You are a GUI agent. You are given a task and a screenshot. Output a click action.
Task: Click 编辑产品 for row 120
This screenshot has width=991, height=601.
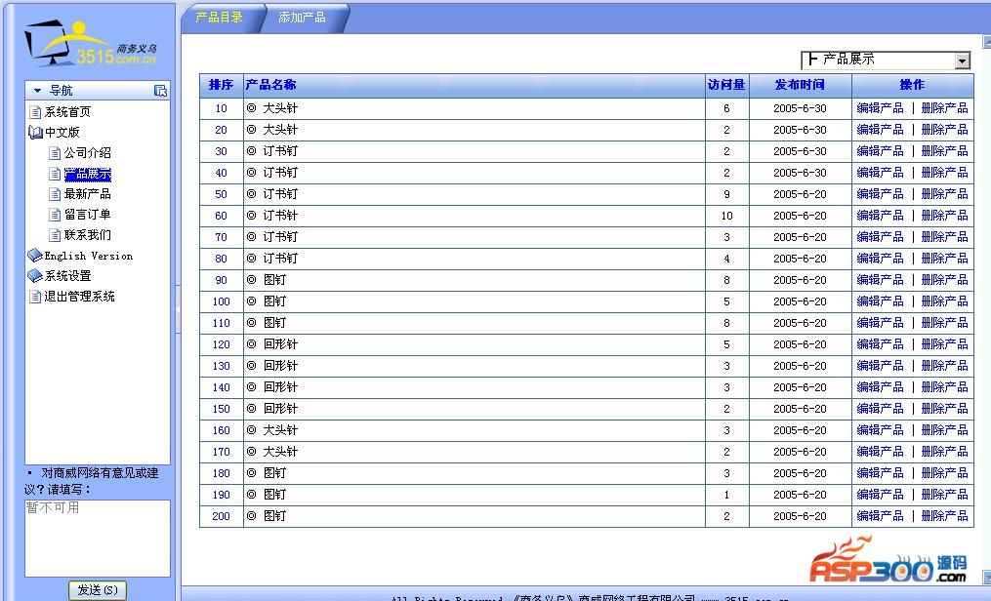[x=880, y=344]
